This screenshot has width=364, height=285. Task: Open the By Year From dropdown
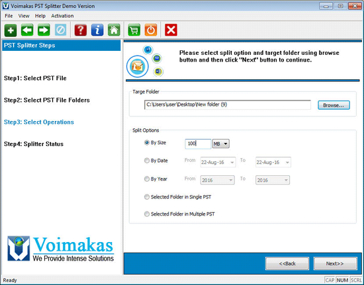click(x=217, y=180)
